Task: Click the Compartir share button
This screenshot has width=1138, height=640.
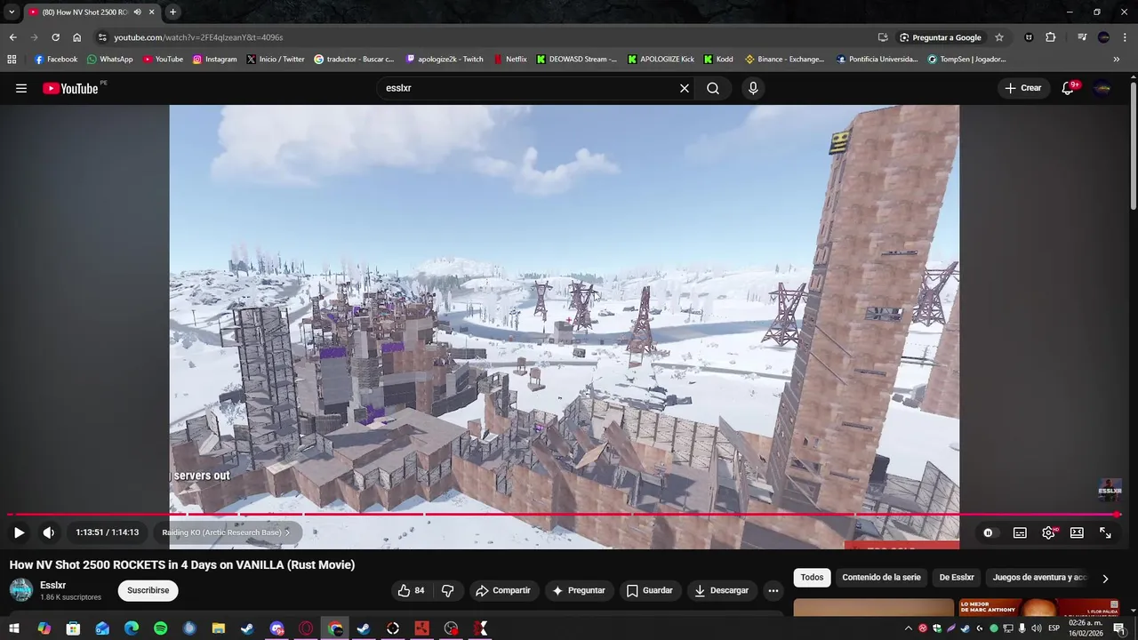Action: coord(502,590)
